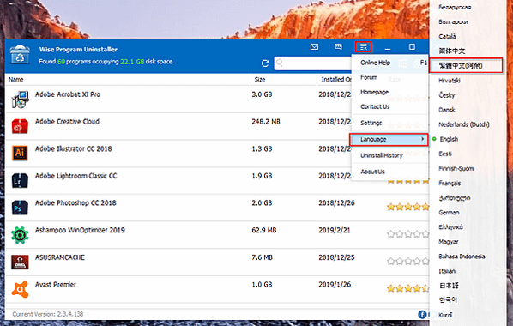
Task: Open the main menu icon in title bar
Action: [x=363, y=47]
